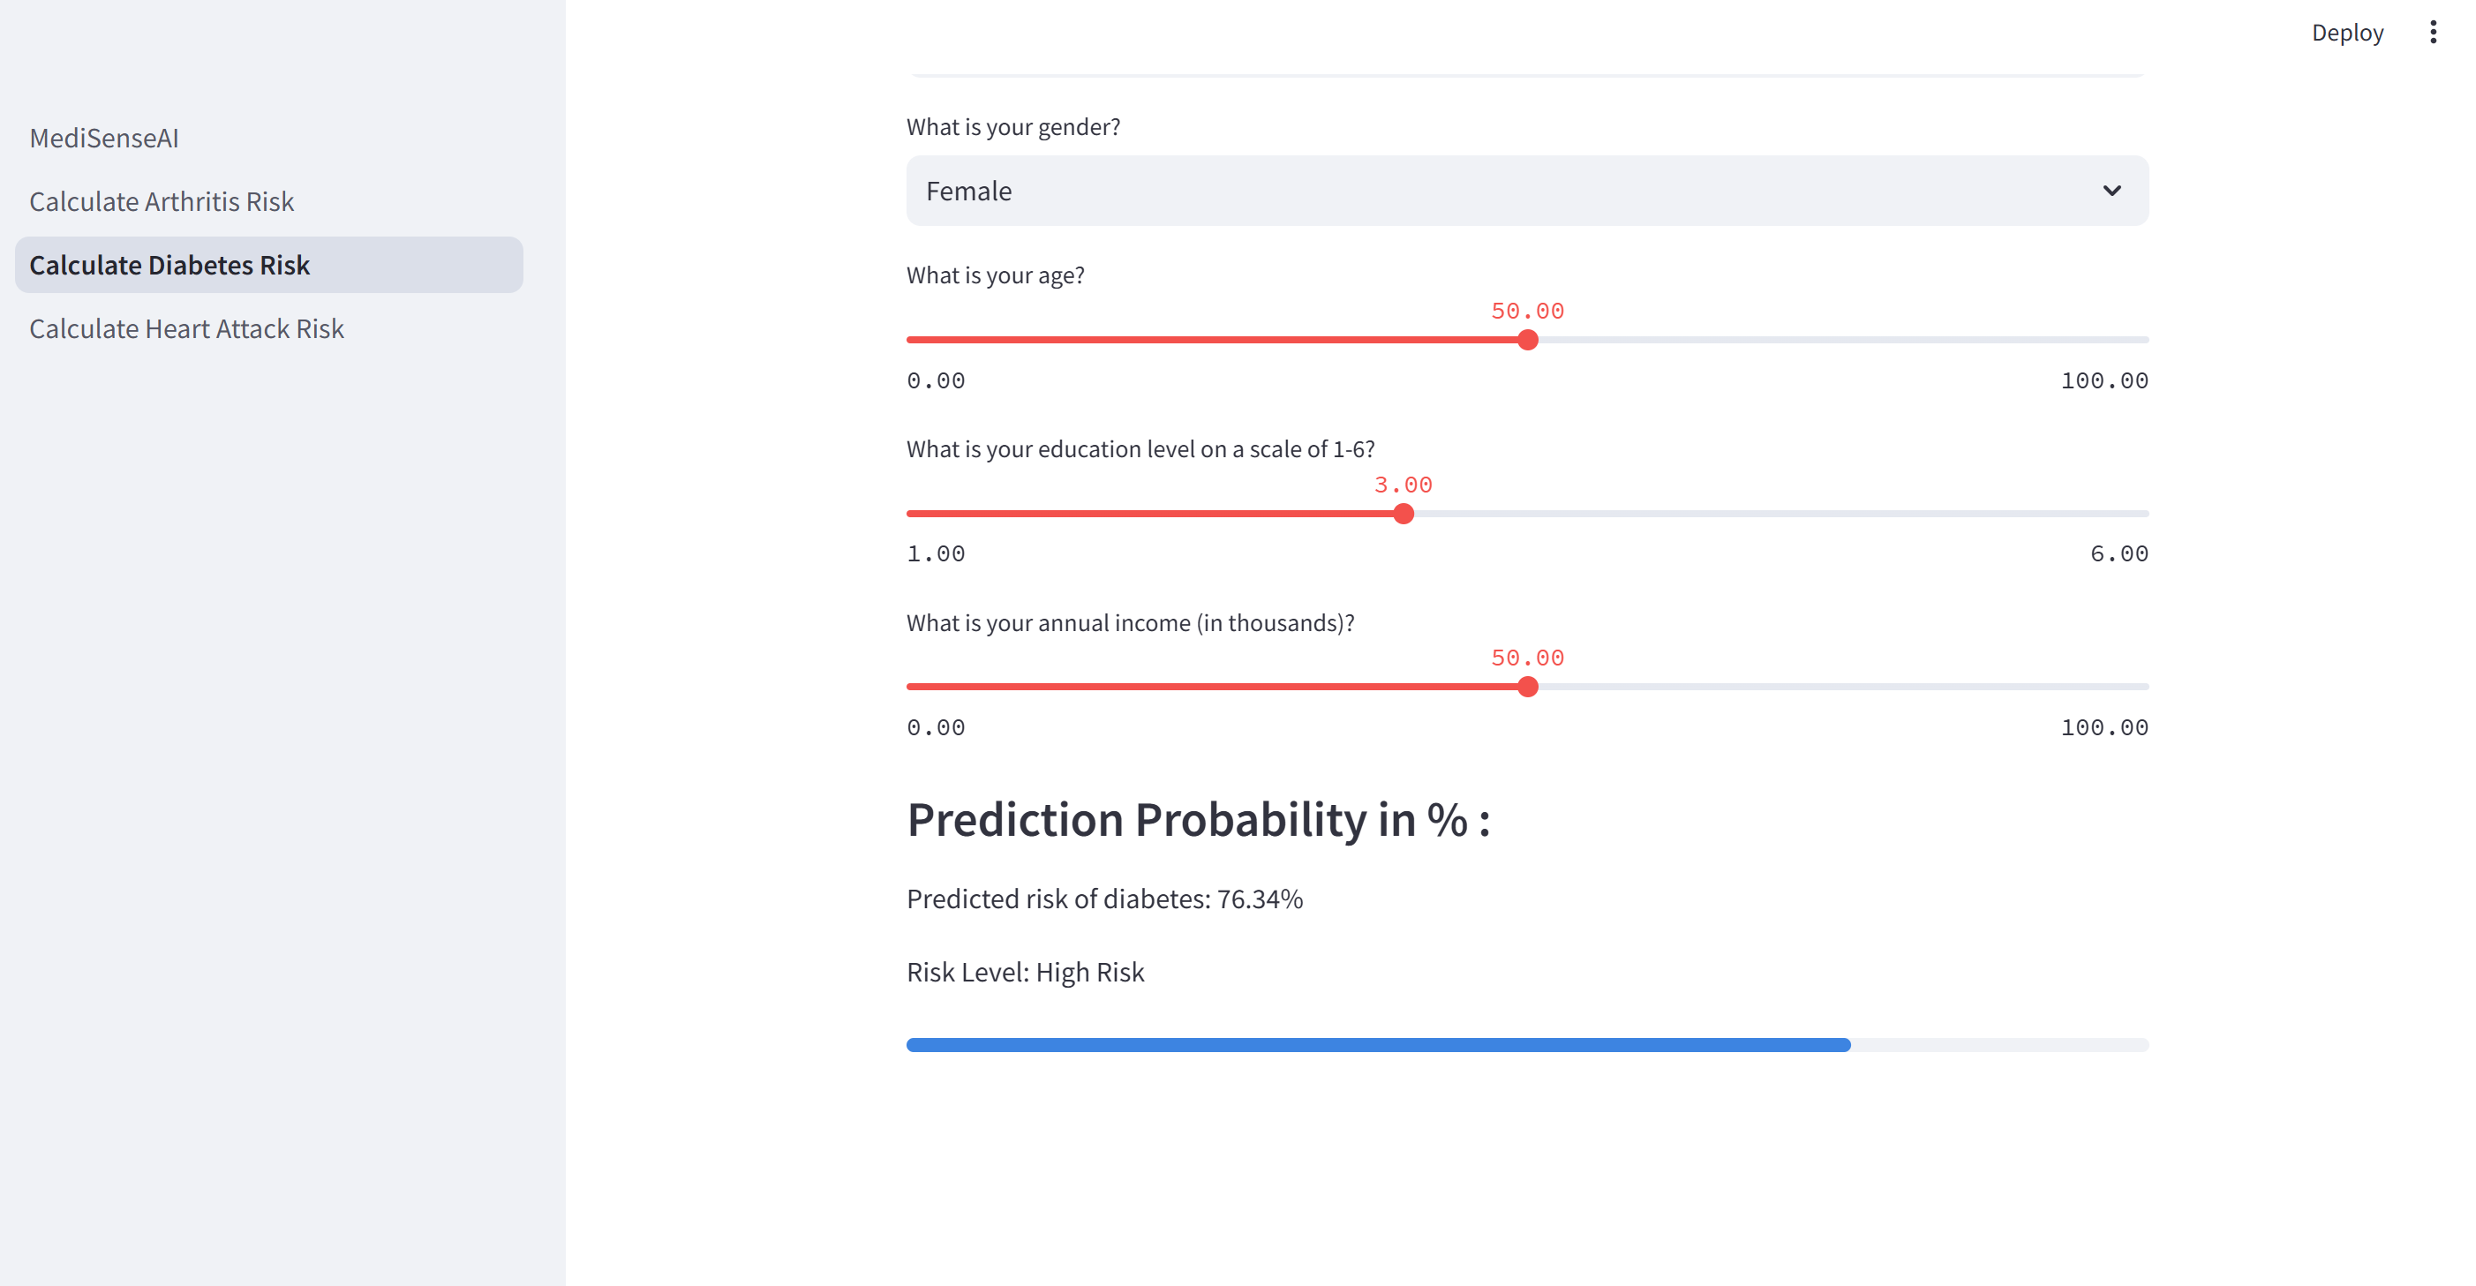Click the Risk Level: High Risk text
This screenshot has height=1286, width=2476.
(x=1025, y=972)
